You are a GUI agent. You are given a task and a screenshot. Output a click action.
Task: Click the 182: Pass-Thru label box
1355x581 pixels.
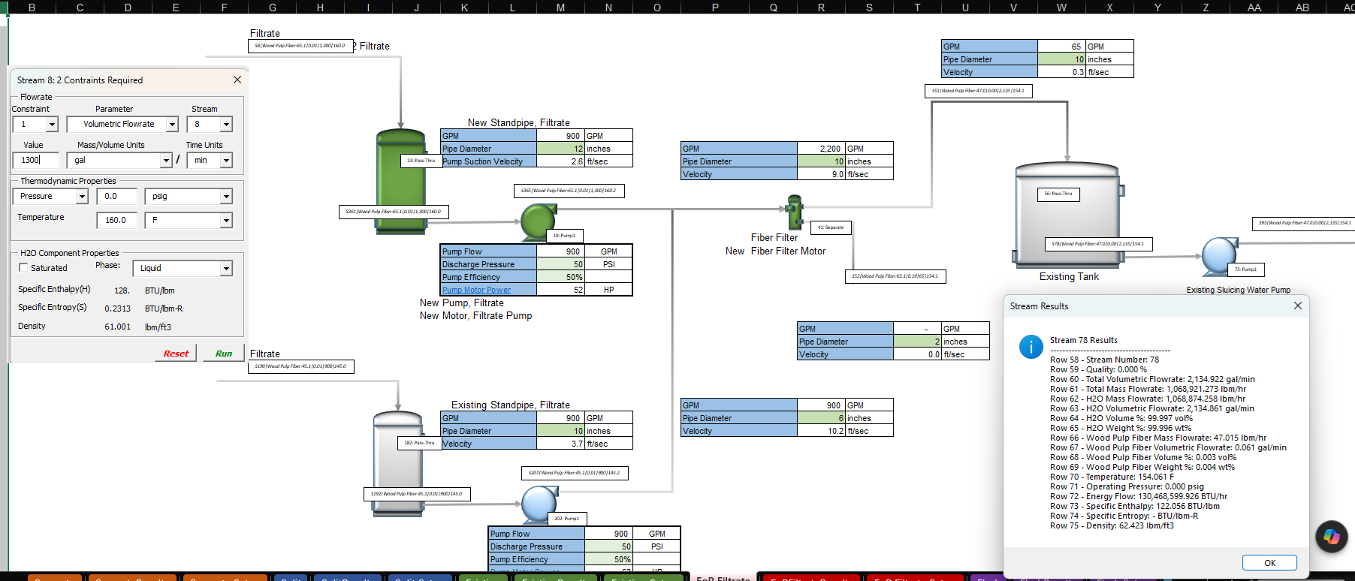pos(419,443)
